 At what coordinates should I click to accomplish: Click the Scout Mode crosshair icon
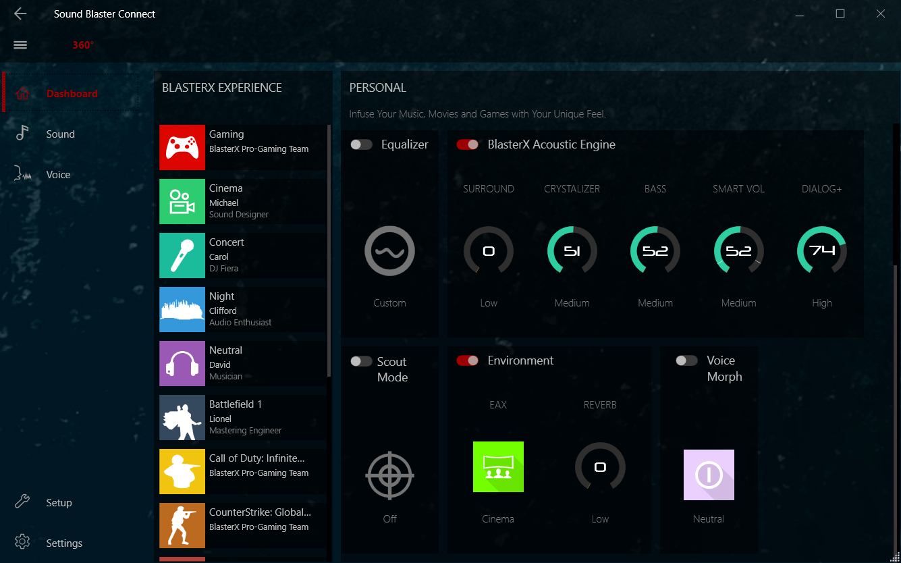pos(389,475)
